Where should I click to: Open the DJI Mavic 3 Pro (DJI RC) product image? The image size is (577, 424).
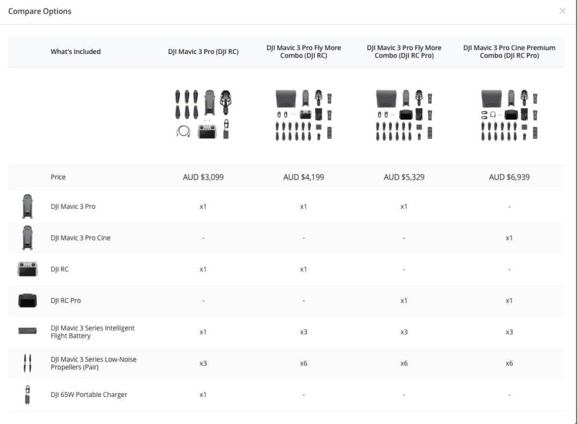203,114
